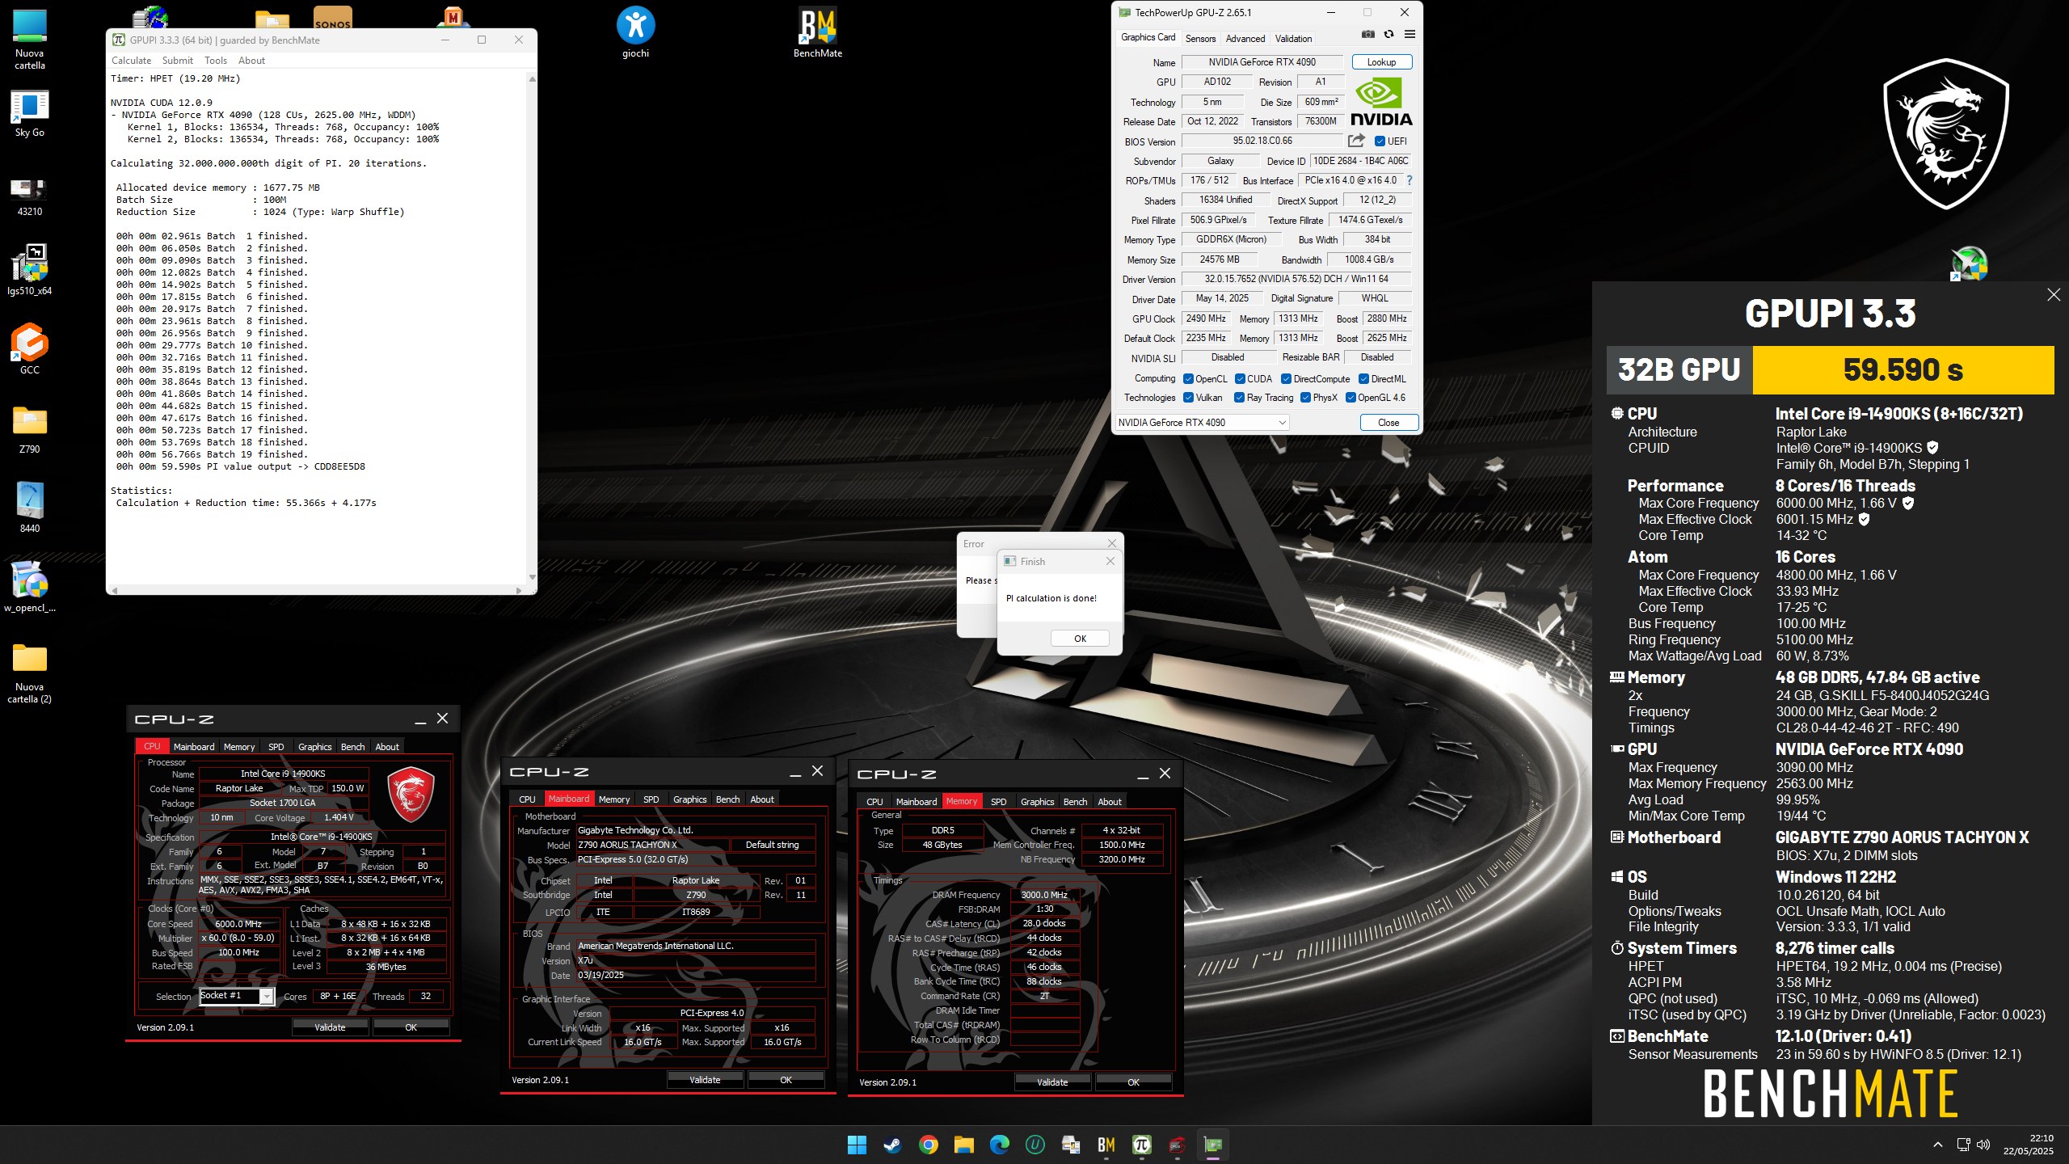Viewport: 2069px width, 1164px height.
Task: Open the 8440 desktop file
Action: click(x=29, y=508)
